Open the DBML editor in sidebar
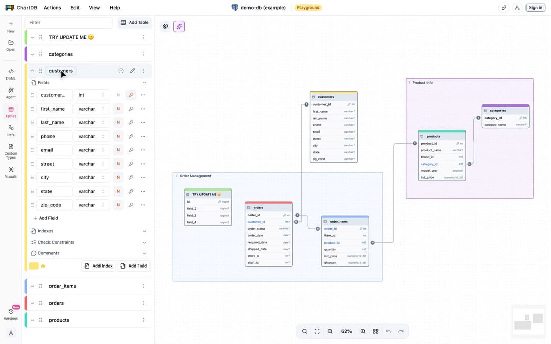Viewport: 551px width, 344px height. pyautogui.click(x=11, y=74)
